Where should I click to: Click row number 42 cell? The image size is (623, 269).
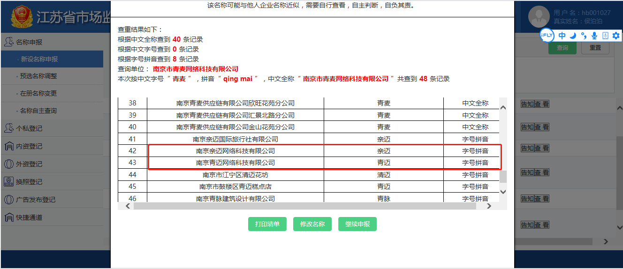tap(132, 151)
